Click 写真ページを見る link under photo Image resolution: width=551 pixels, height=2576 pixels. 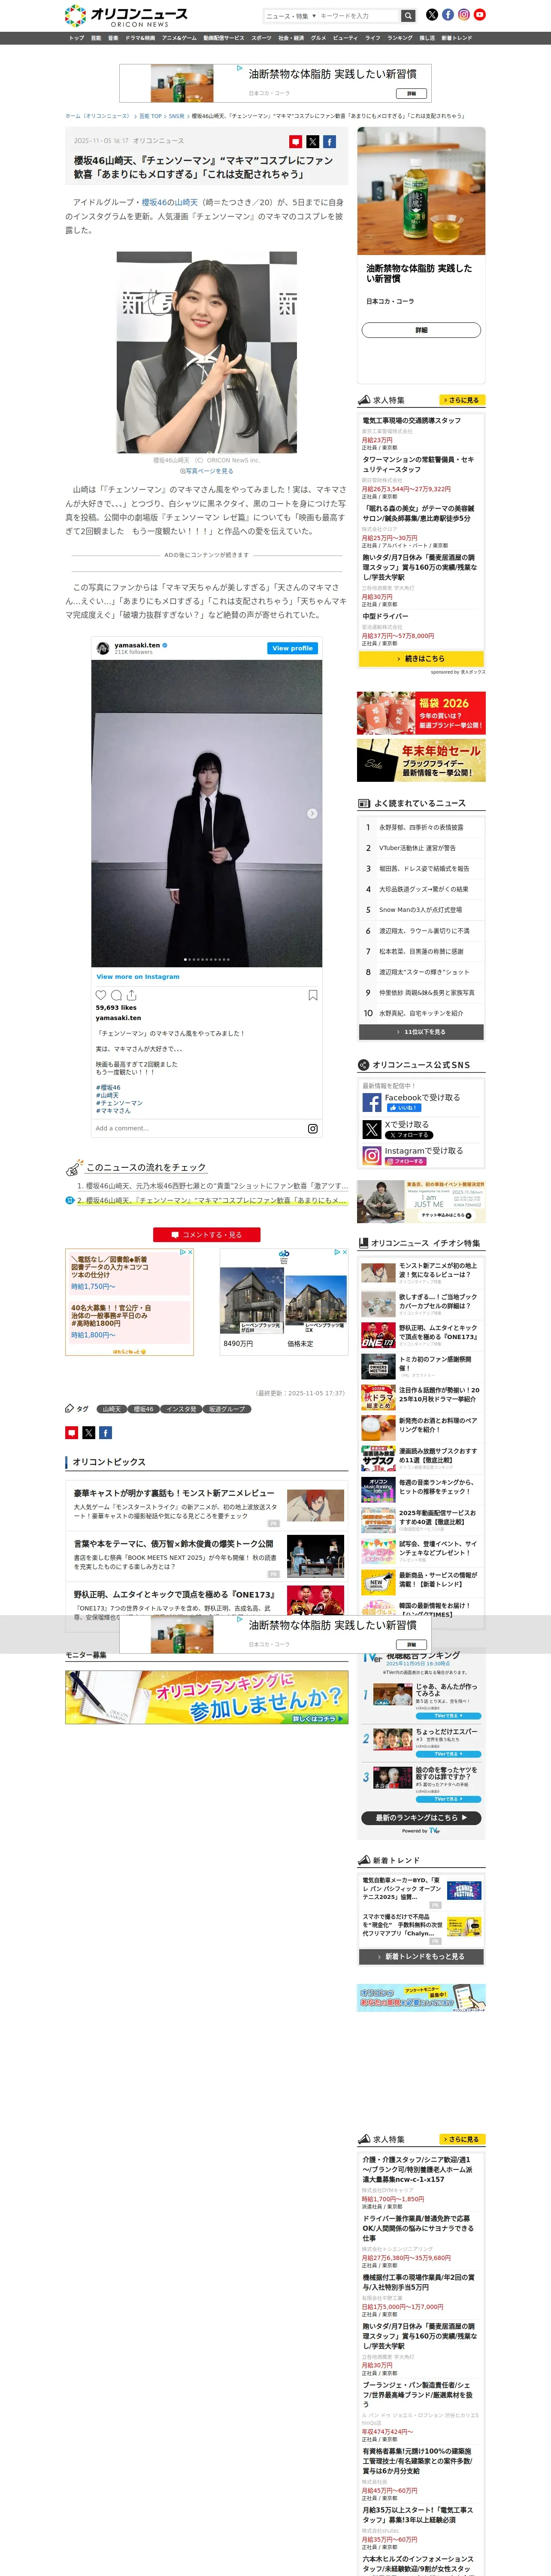coord(207,471)
